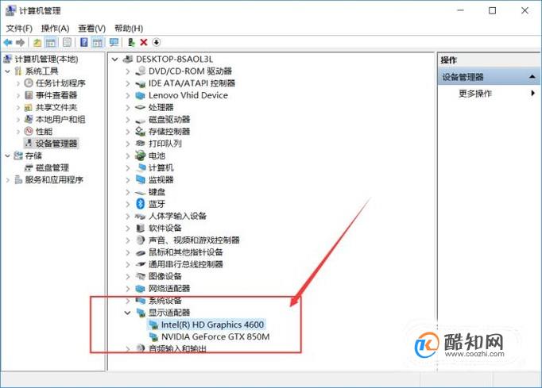Click the Scan for hardware changes monitor icon

[x=114, y=43]
